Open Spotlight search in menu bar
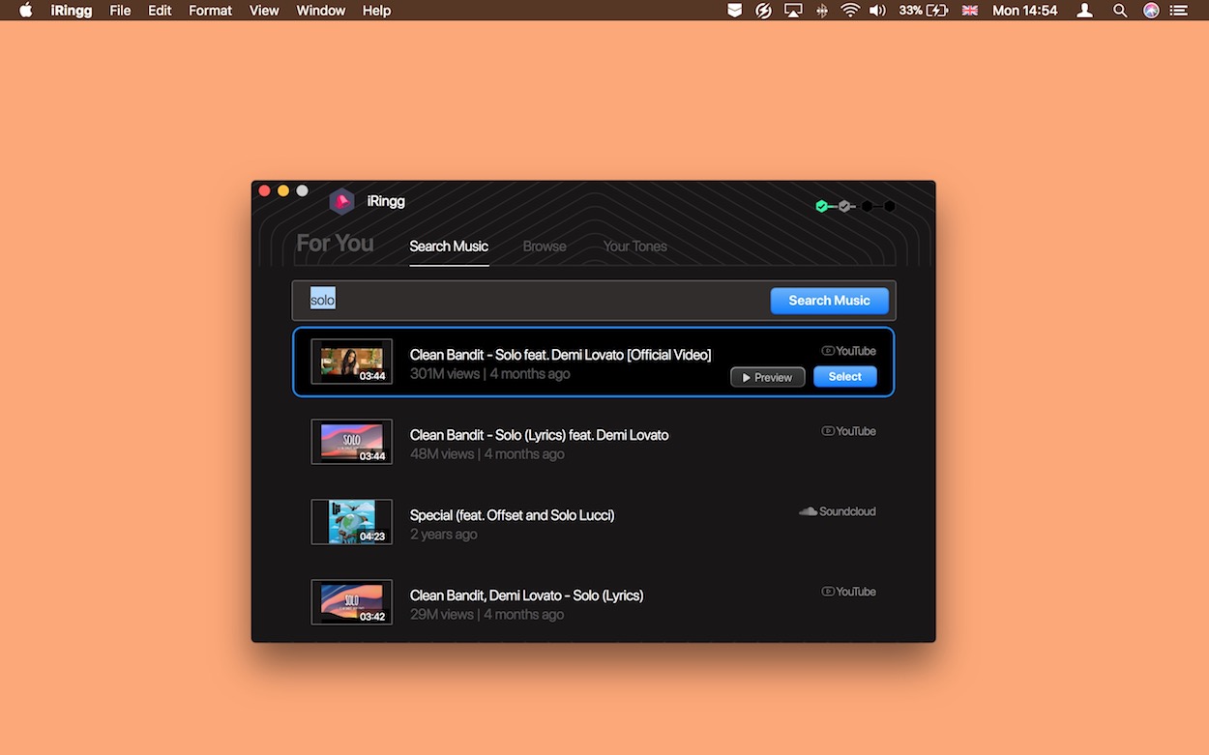Image resolution: width=1209 pixels, height=755 pixels. click(1120, 11)
